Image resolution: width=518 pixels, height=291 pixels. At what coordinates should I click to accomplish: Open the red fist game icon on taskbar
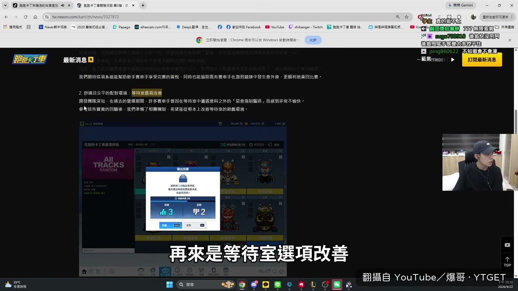[301, 285]
